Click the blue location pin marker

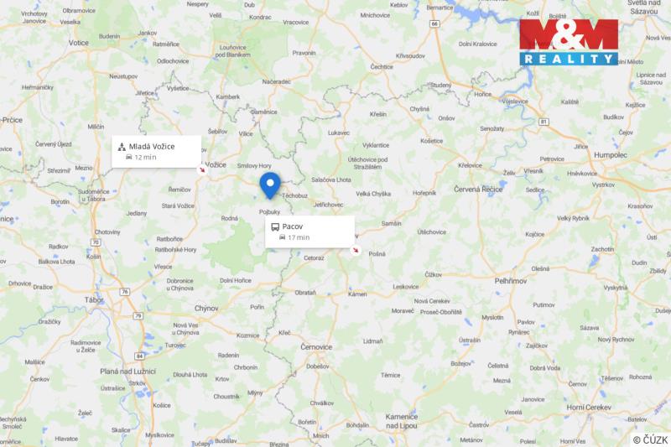(x=270, y=185)
